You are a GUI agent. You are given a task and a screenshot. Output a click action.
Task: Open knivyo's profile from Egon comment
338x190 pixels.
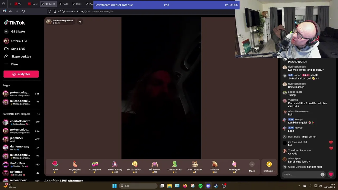pos(298,128)
